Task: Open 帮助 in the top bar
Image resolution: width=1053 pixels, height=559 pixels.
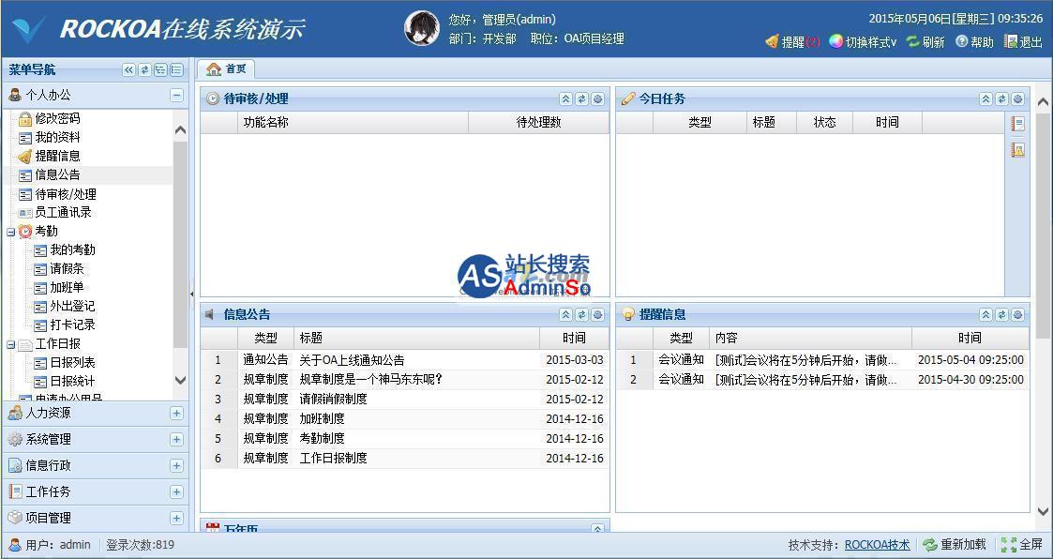Action: click(974, 41)
